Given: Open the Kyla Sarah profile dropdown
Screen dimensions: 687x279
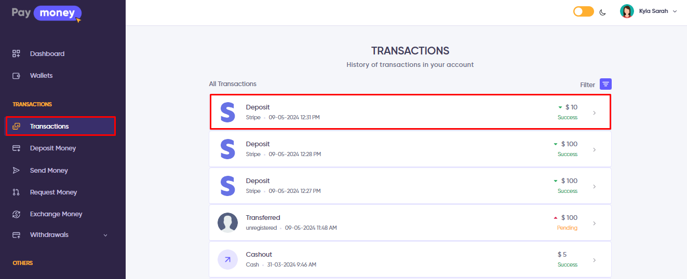Looking at the screenshot, I should tap(675, 11).
